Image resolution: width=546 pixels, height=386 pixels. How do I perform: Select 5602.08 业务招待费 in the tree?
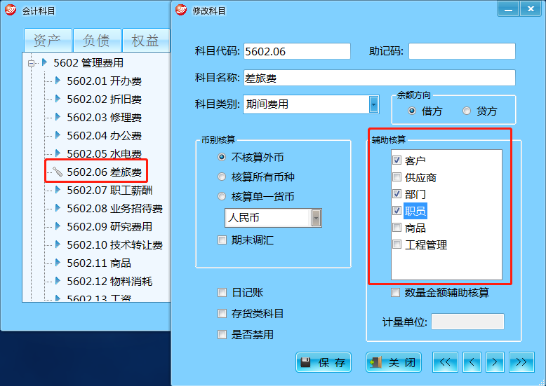pos(114,208)
